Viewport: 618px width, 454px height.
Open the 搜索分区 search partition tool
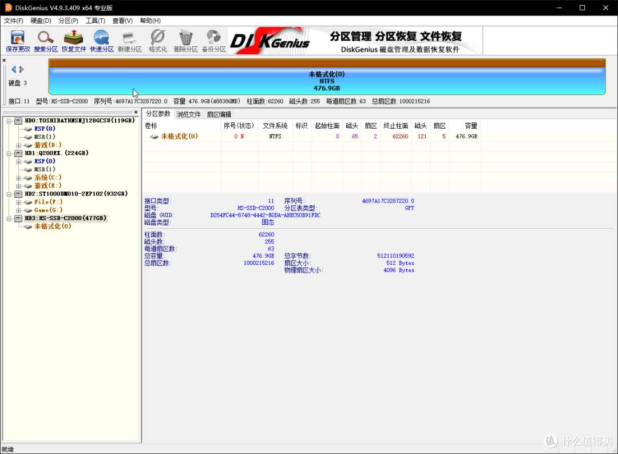tap(46, 41)
